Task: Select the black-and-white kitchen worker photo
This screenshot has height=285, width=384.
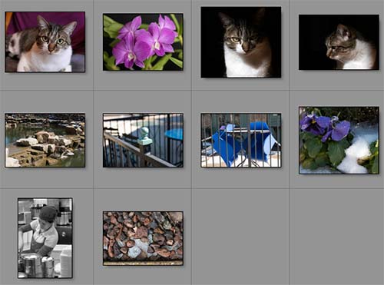Action: [45, 238]
